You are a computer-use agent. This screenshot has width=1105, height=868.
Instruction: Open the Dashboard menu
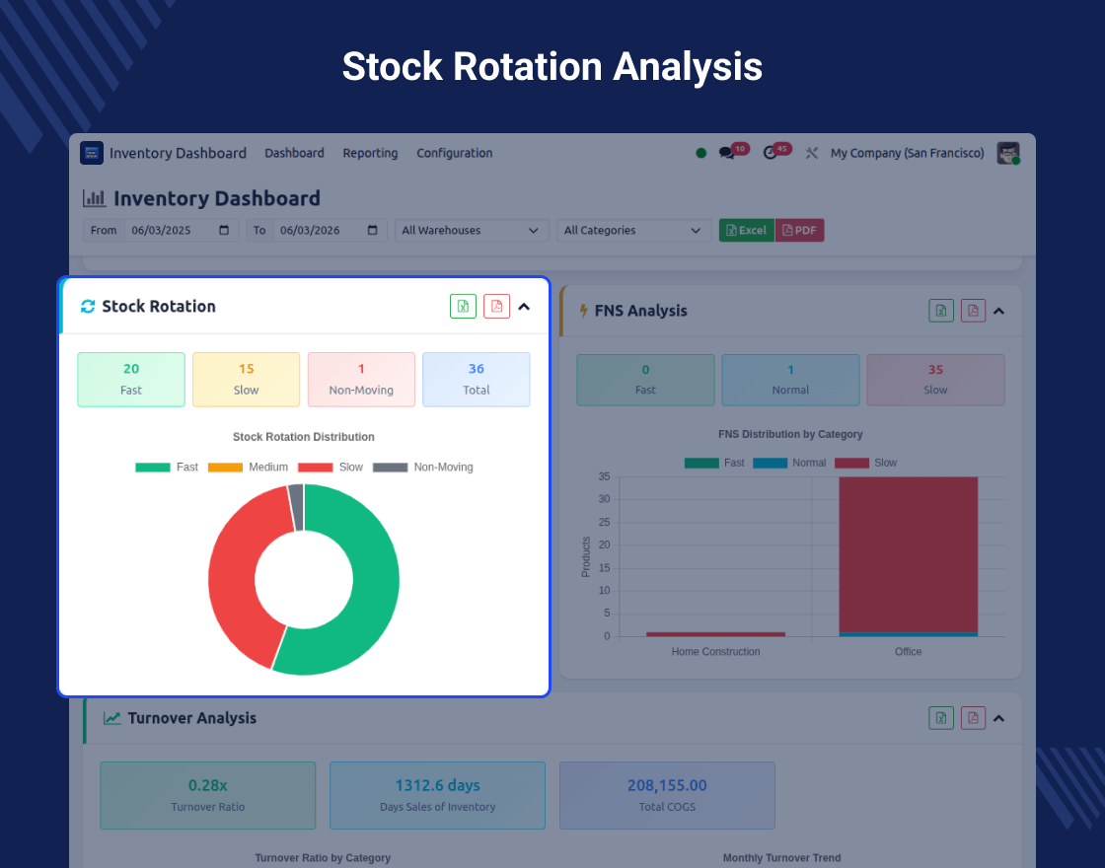click(x=295, y=153)
